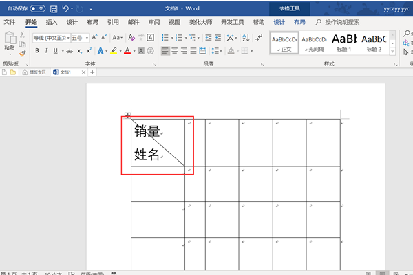Click the Justify alignment icon
The image size is (413, 275).
pos(193,50)
